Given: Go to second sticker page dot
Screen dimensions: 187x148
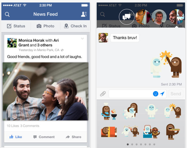Looking at the screenshot, I should [x=132, y=144].
